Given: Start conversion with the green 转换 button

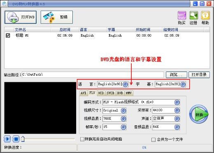Looking at the screenshot, I should pos(199,114).
